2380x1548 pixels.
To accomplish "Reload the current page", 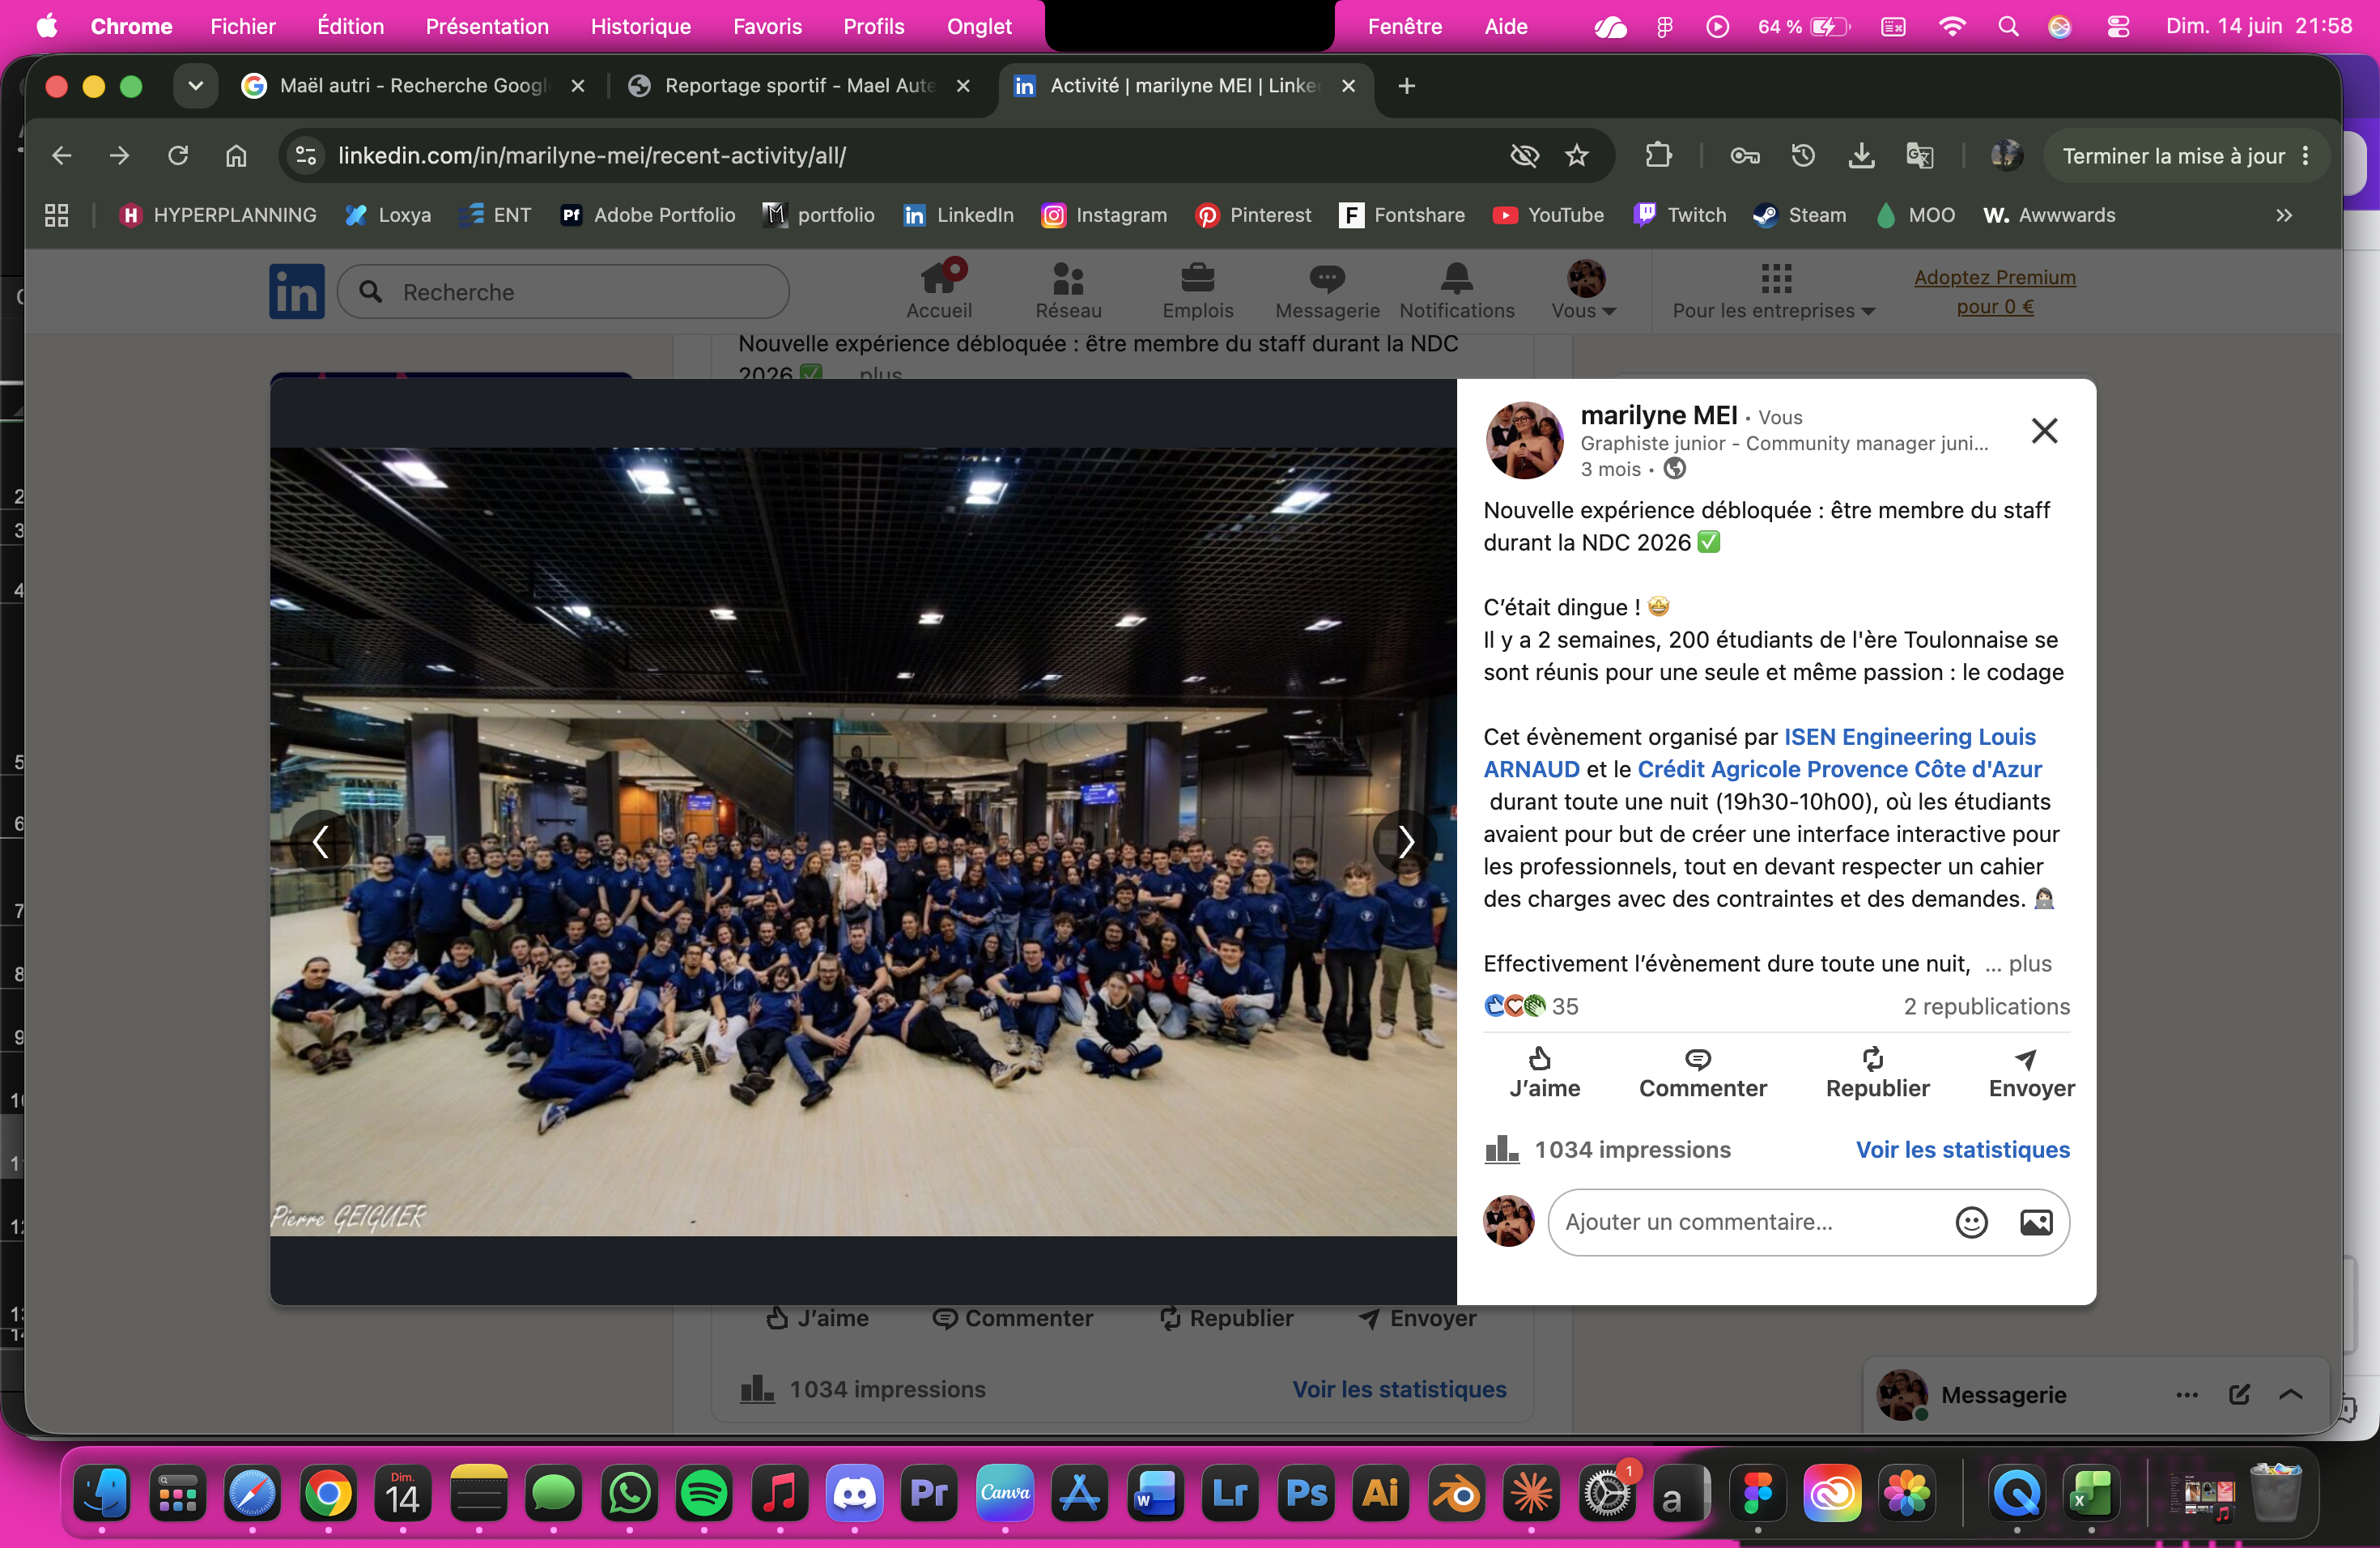I will tap(178, 156).
